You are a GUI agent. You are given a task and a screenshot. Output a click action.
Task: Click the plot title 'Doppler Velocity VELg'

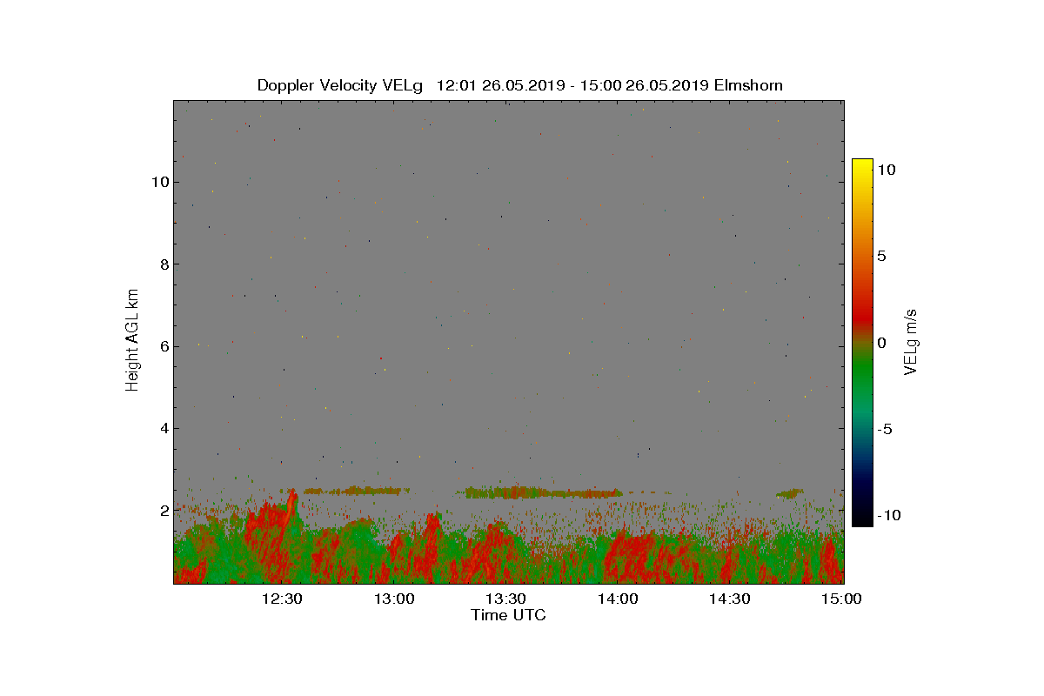point(339,85)
